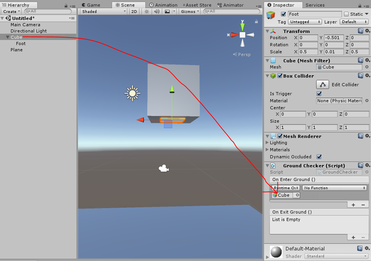The width and height of the screenshot is (371, 261).
Task: Open Cube Mesh Filter gear menu
Action: [367, 60]
